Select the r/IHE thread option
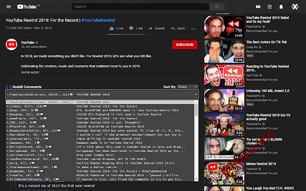The height and width of the screenshot is (191, 306). tap(100, 122)
